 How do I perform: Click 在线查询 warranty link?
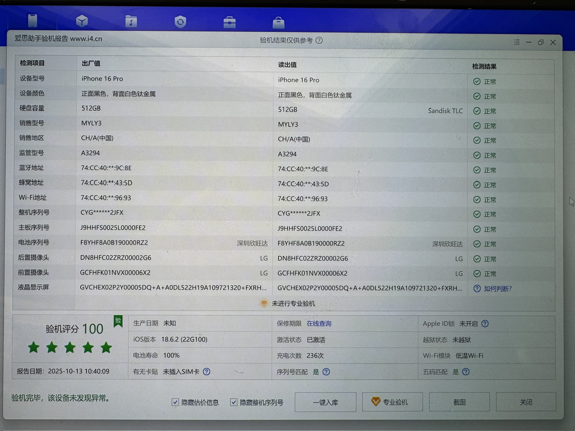(319, 324)
